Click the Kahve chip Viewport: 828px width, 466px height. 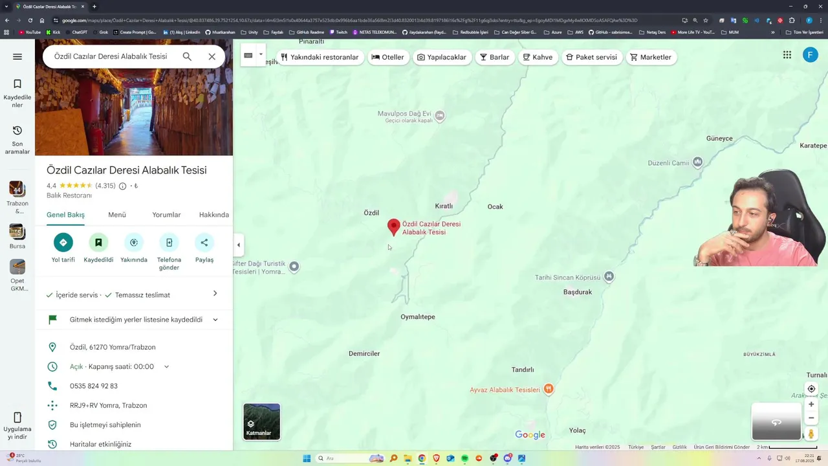point(538,57)
